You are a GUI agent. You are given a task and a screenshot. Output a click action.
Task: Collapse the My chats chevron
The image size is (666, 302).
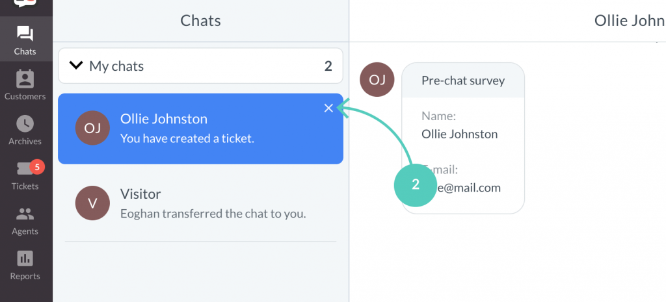click(76, 66)
